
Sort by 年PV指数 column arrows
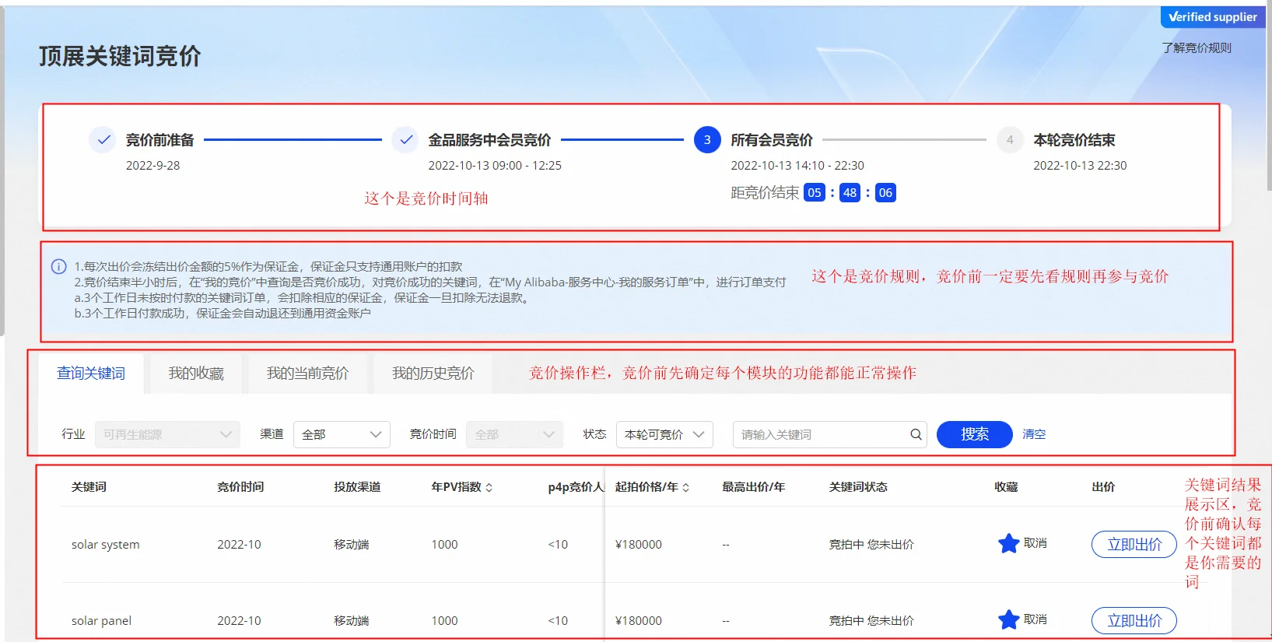point(489,488)
